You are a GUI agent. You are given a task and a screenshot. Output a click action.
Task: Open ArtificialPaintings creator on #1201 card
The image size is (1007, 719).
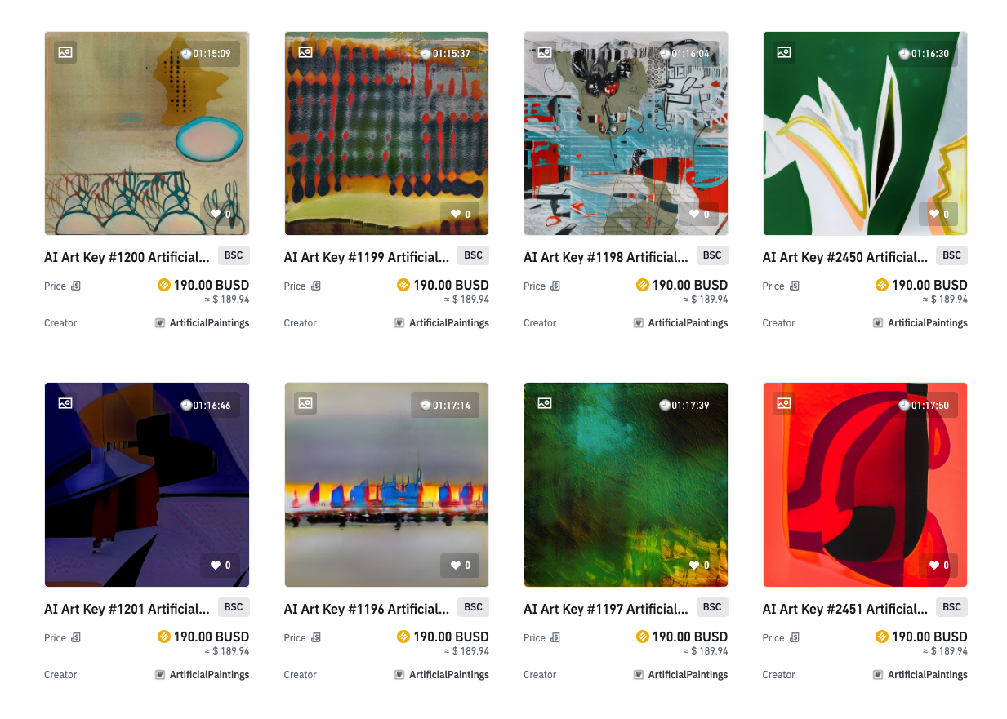click(209, 675)
